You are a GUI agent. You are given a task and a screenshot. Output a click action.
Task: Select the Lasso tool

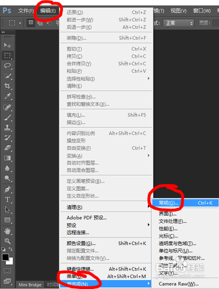click(8, 66)
